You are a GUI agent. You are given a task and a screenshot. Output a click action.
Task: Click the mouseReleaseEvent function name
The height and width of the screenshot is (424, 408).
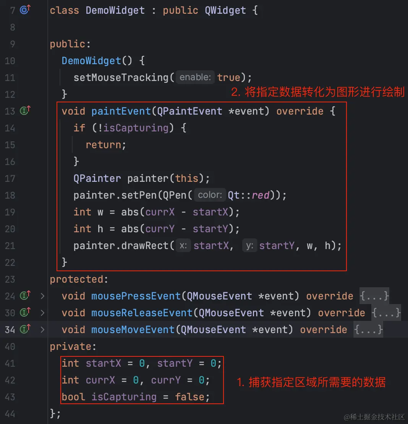pos(142,313)
